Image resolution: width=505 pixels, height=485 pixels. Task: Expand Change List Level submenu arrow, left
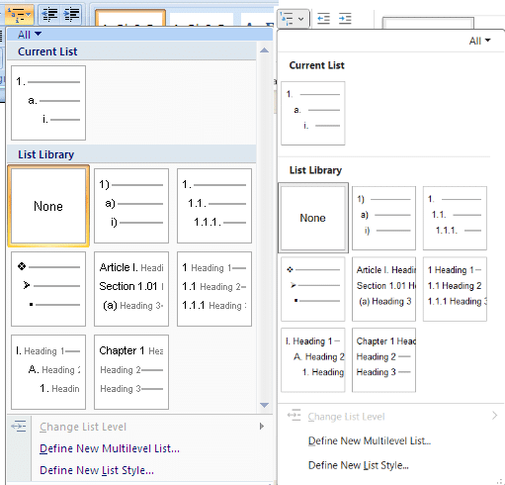[x=262, y=427]
